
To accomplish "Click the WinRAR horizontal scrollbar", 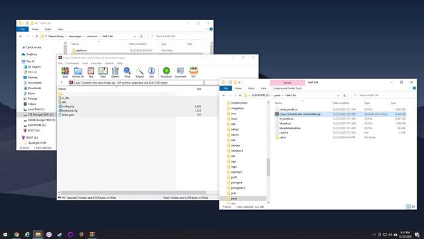I will [x=134, y=193].
